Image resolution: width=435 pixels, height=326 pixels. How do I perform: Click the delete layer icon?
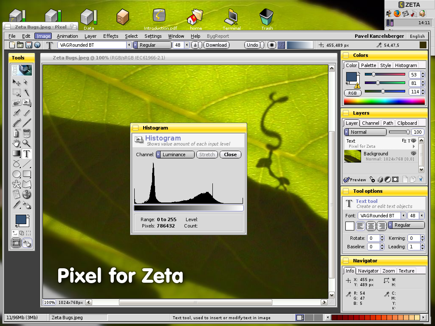(x=421, y=180)
